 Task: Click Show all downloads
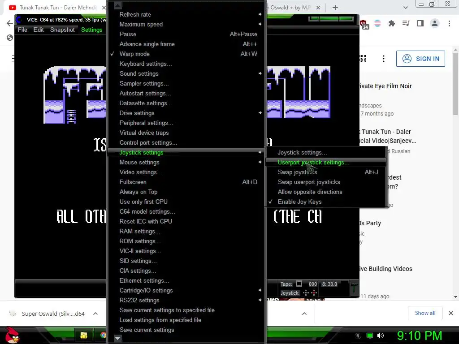[425, 313]
